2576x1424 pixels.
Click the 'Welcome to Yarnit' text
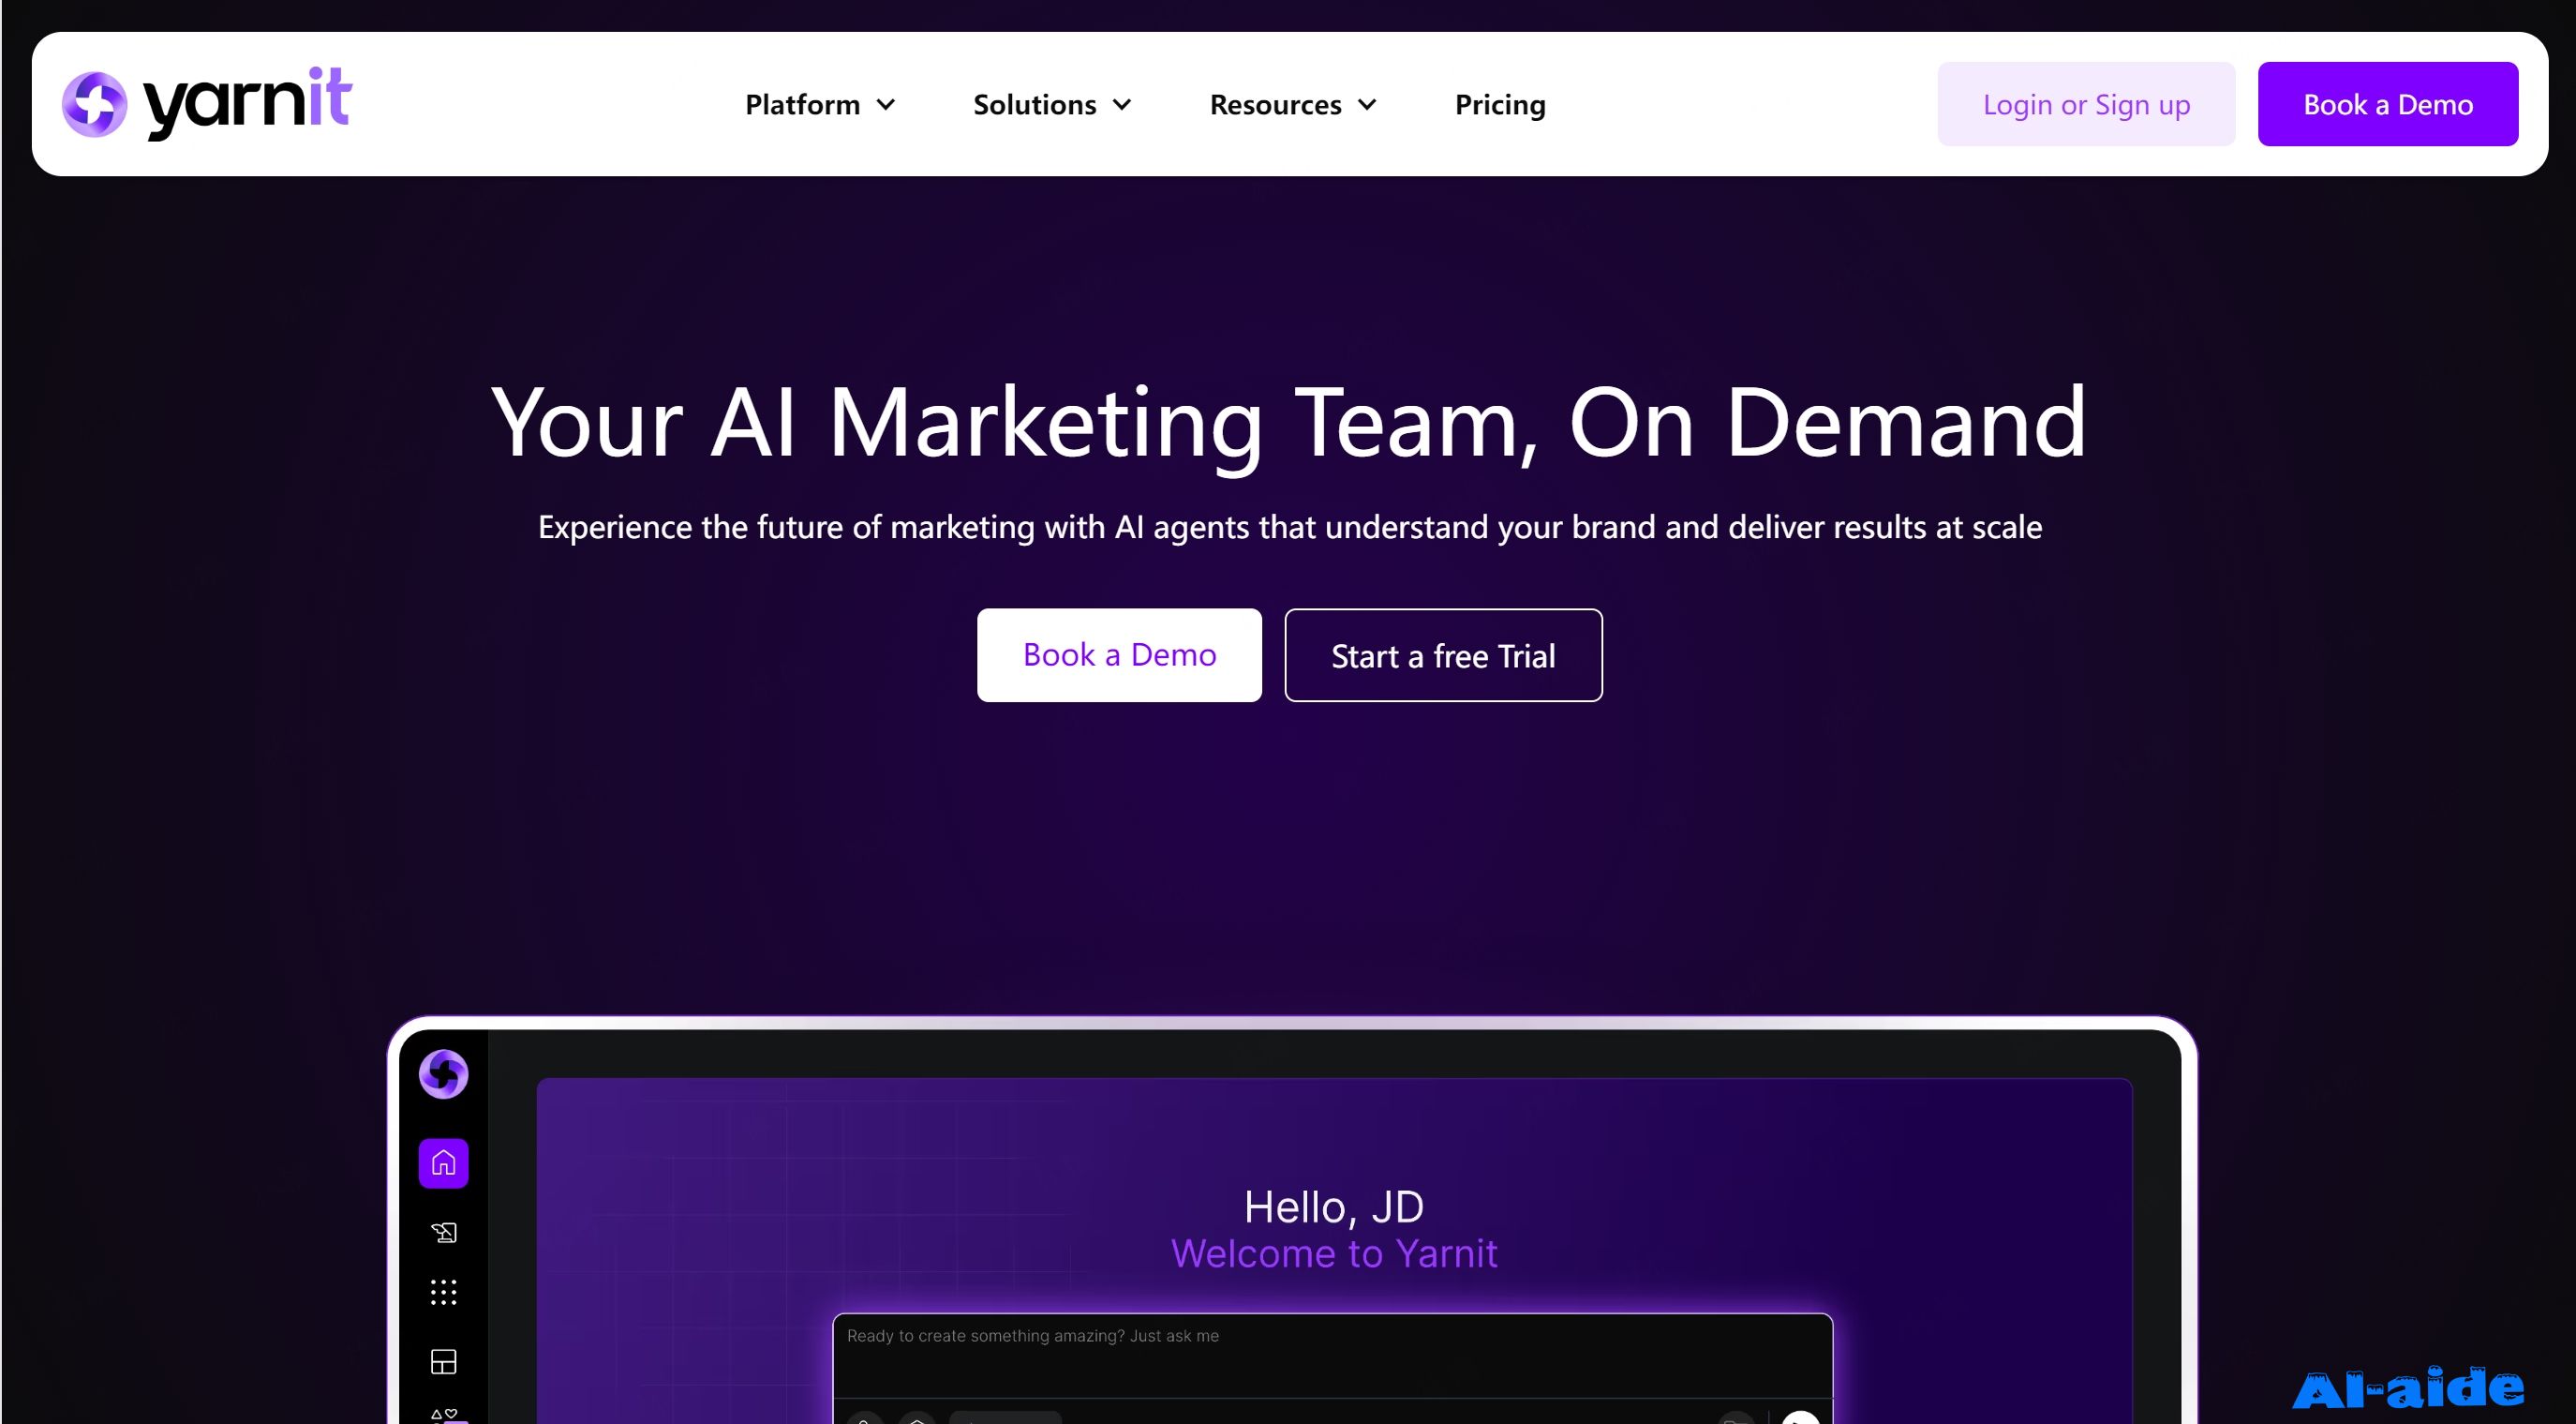[1334, 1252]
